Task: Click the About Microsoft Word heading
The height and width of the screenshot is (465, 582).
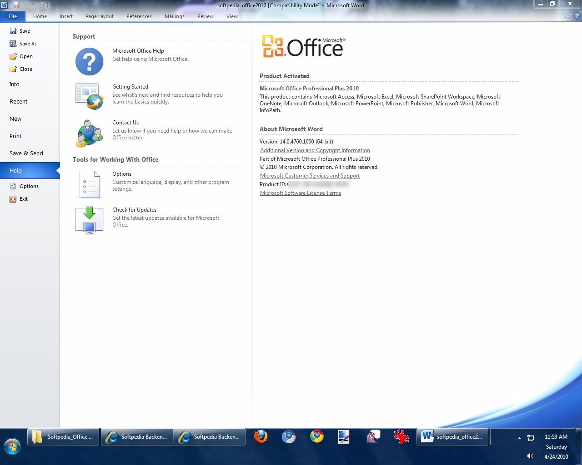Action: (x=291, y=129)
